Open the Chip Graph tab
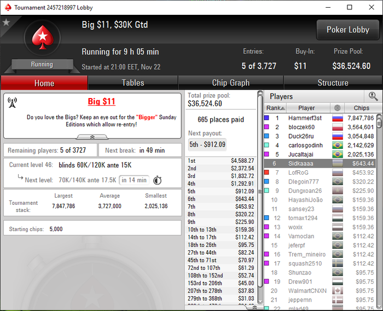Screen dimensions: 383x311 point(231,83)
